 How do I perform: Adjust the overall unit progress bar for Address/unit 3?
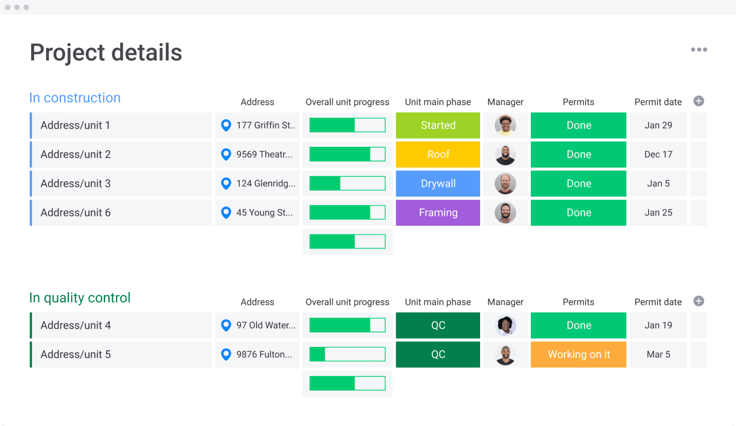(x=348, y=183)
